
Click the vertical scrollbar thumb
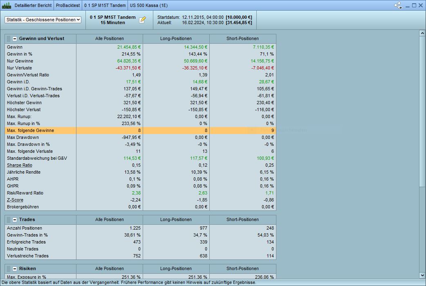click(x=422, y=112)
